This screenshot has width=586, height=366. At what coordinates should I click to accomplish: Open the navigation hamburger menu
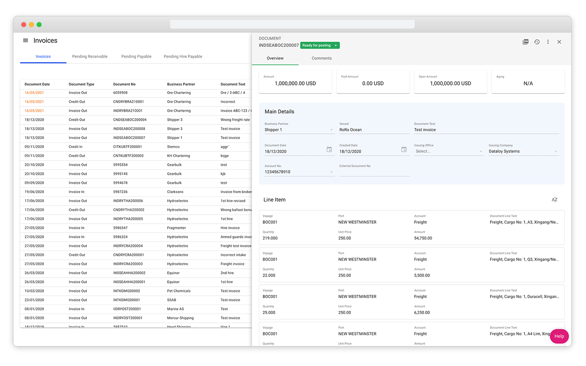coord(25,40)
